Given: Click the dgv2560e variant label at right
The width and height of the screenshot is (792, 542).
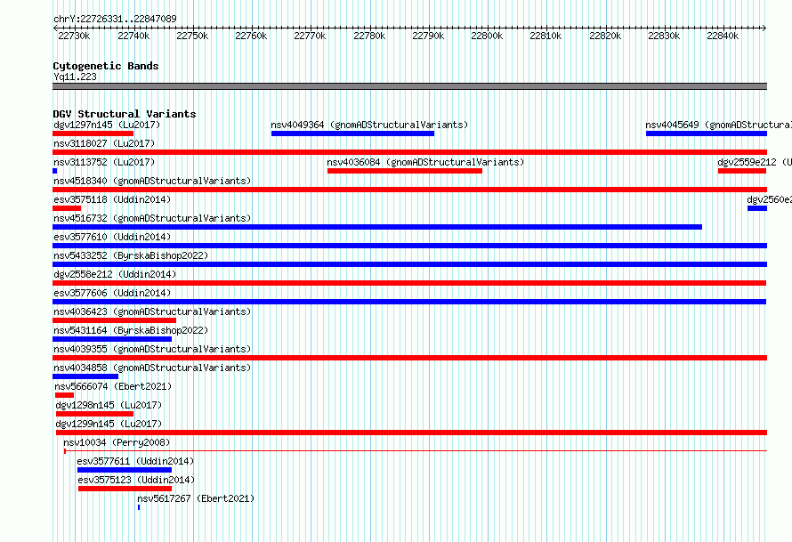Looking at the screenshot, I should pos(769,199).
